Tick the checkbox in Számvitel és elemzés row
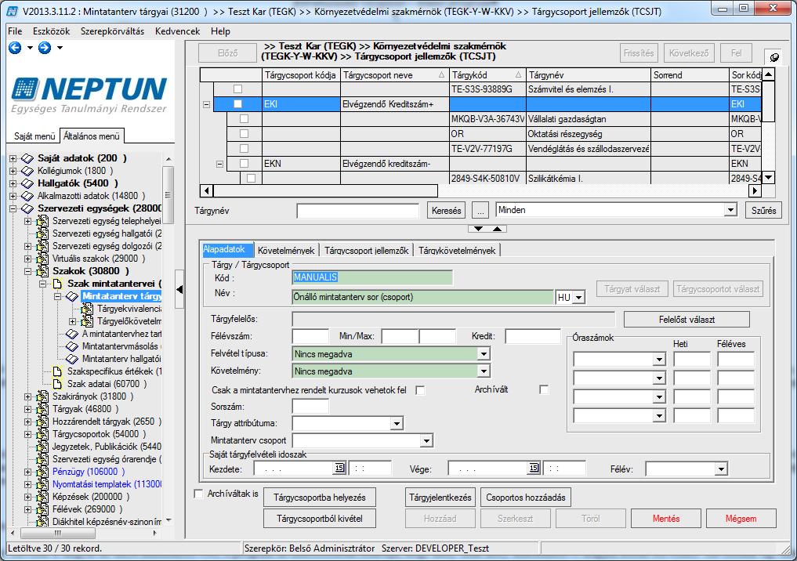This screenshot has height=561, width=797. tap(237, 89)
